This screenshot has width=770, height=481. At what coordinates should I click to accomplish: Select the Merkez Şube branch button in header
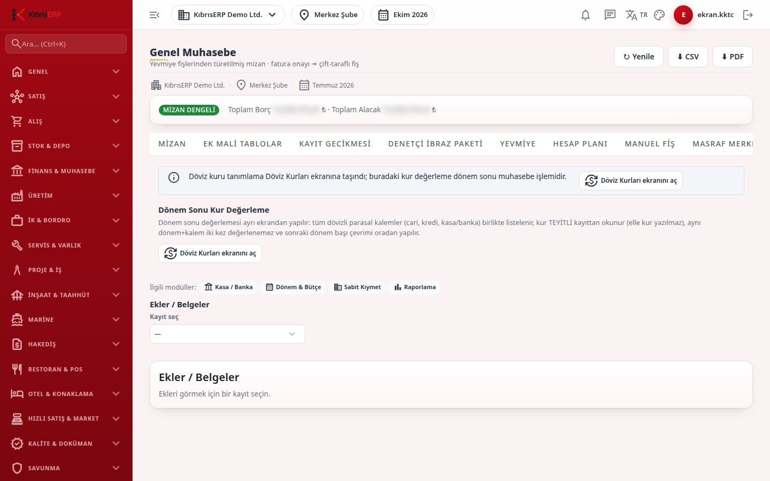tap(328, 15)
